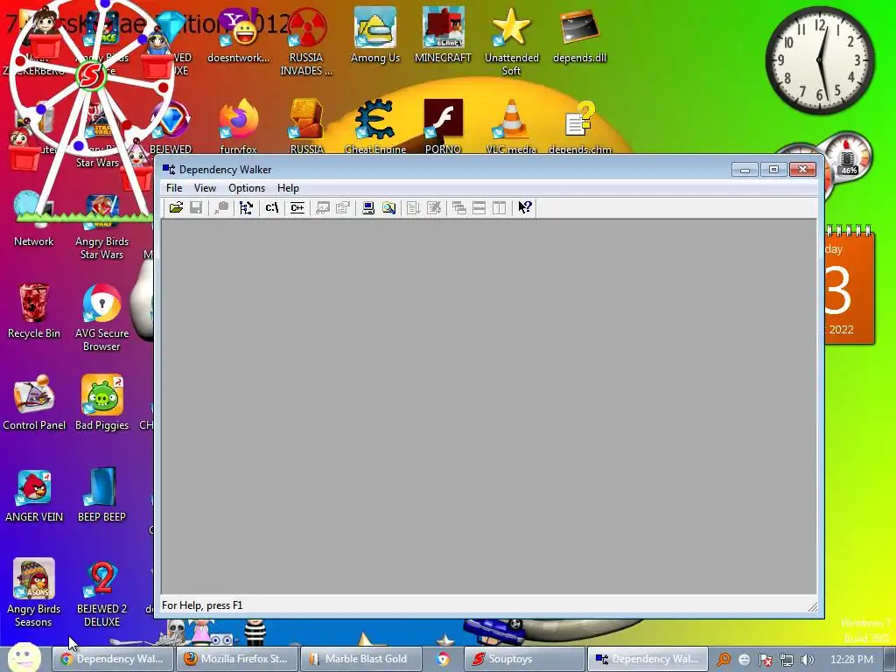Viewport: 896px width, 672px height.
Task: Click the smiley-face Start button
Action: click(24, 658)
